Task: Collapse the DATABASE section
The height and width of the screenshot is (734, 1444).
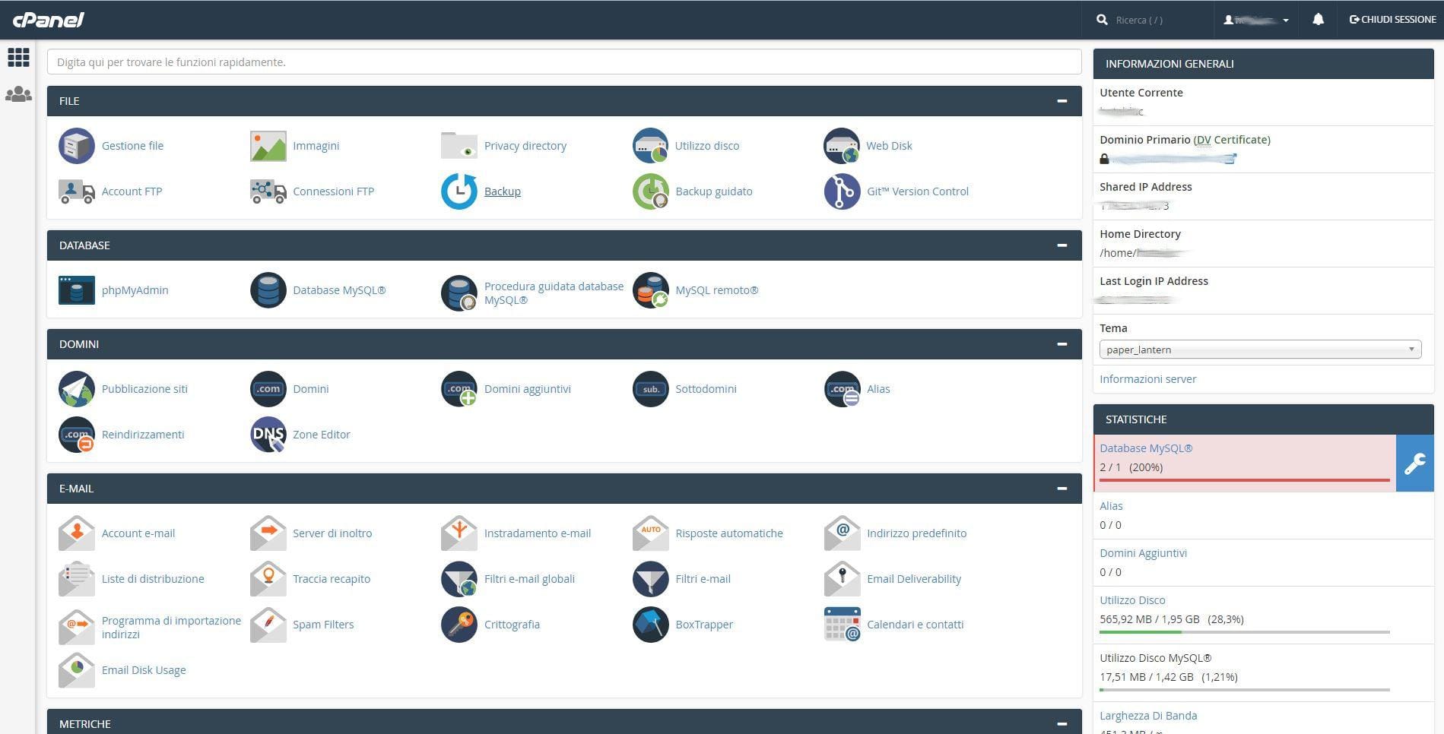Action: click(x=1062, y=245)
